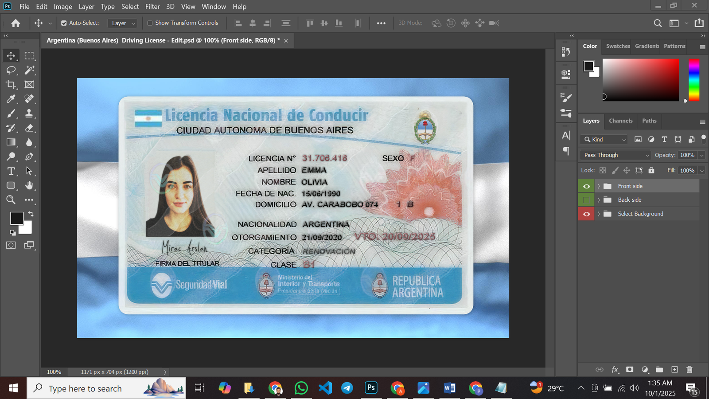Click the rainbow hue slider strip
The width and height of the screenshot is (709, 399).
(693, 80)
